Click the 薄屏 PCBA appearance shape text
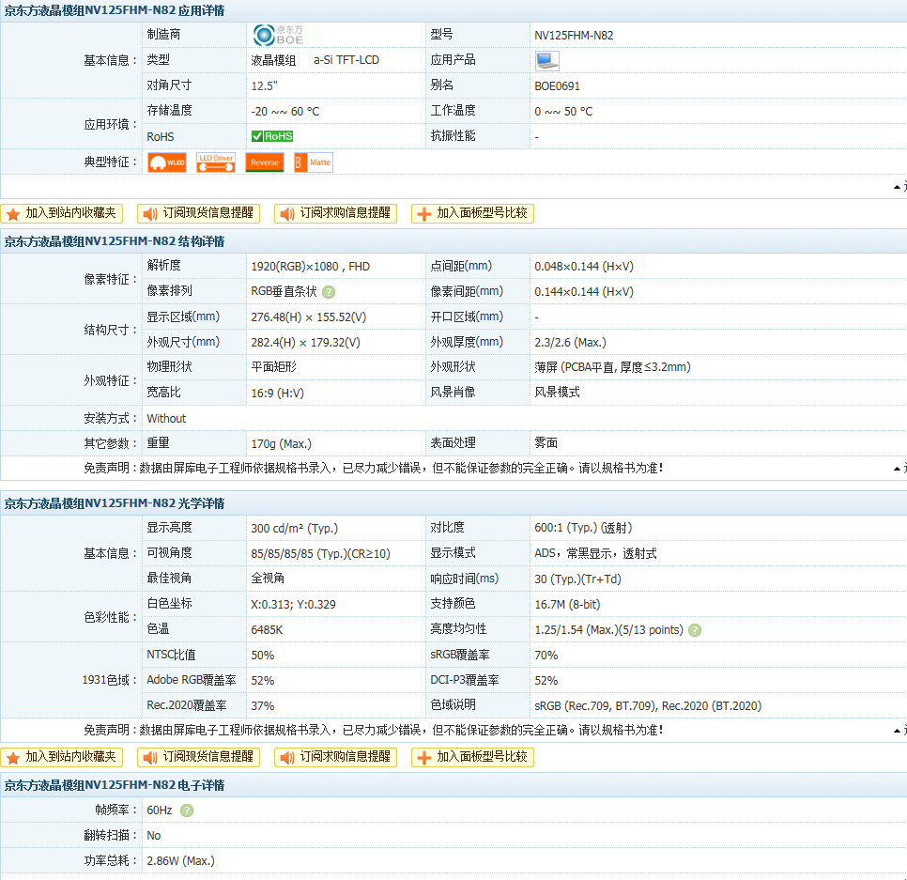Screen dimensions: 907x880 pyautogui.click(x=612, y=367)
